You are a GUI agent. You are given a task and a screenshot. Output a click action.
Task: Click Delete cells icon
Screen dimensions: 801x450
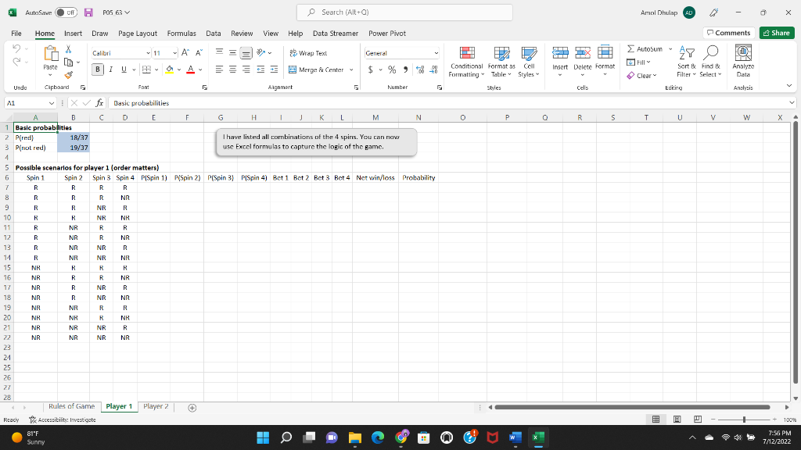point(582,53)
